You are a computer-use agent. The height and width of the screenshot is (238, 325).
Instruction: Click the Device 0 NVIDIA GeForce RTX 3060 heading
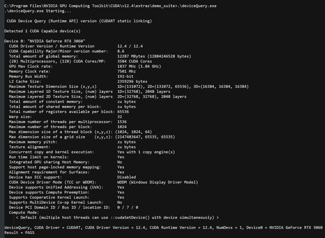coord(45,41)
